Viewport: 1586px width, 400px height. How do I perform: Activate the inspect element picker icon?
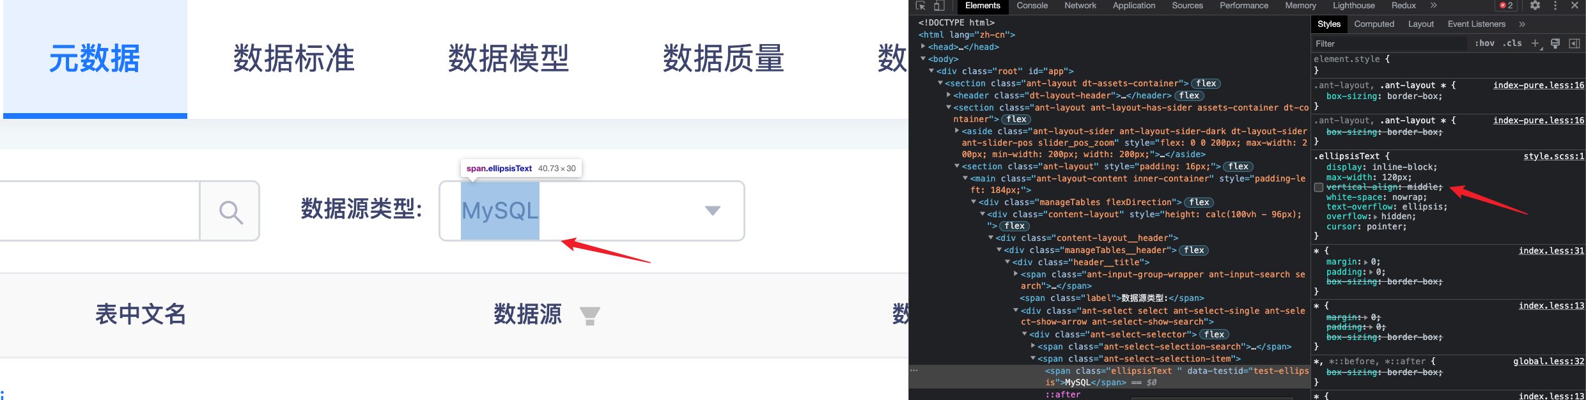tap(921, 6)
